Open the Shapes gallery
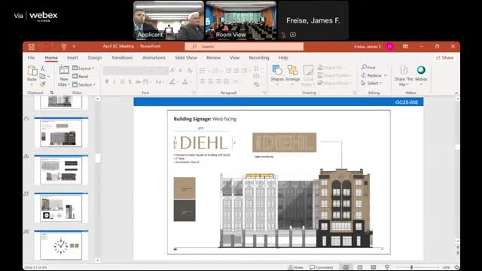This screenshot has width=482, height=271. click(x=277, y=74)
